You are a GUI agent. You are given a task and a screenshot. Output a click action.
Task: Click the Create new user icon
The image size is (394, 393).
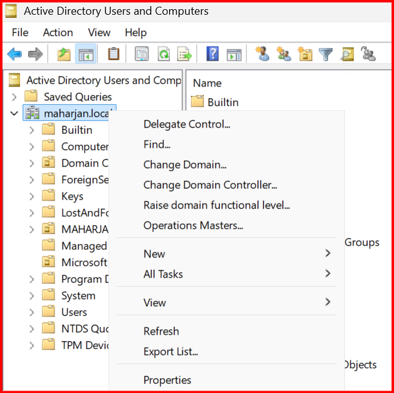coord(263,55)
